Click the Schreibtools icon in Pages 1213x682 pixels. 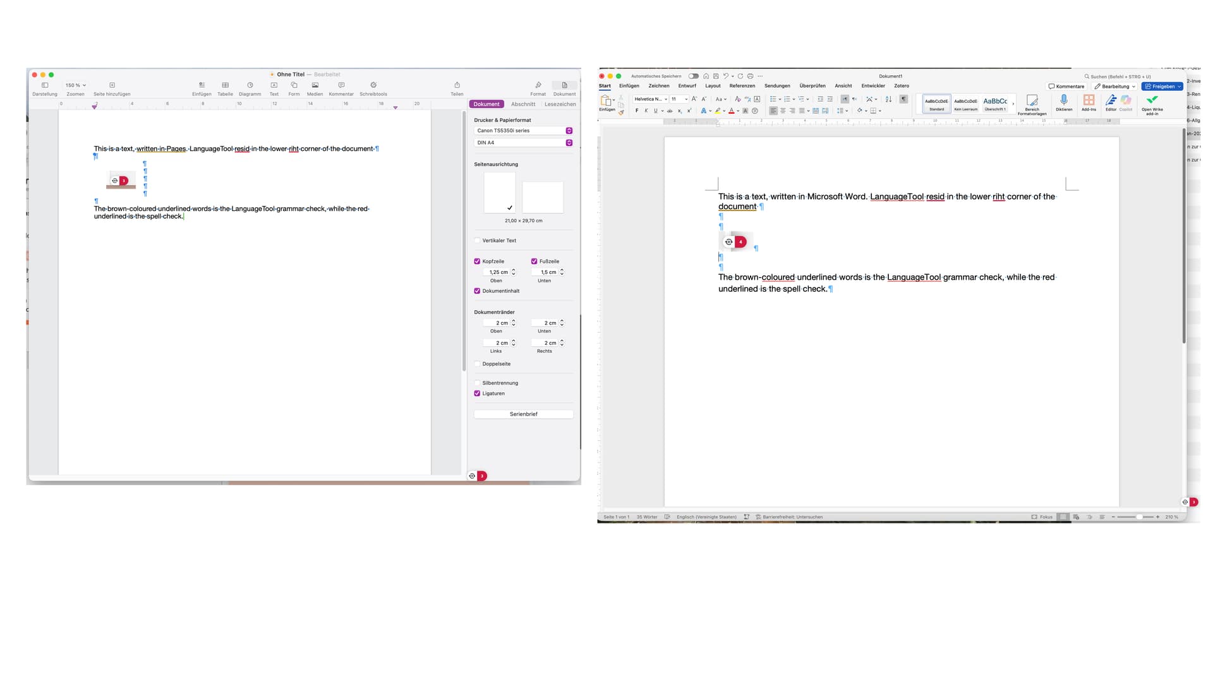[x=373, y=85]
